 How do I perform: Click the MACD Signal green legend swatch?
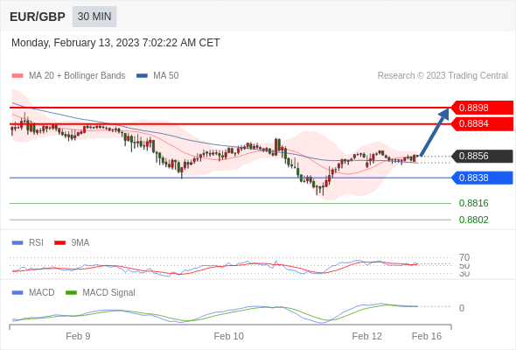(x=71, y=293)
